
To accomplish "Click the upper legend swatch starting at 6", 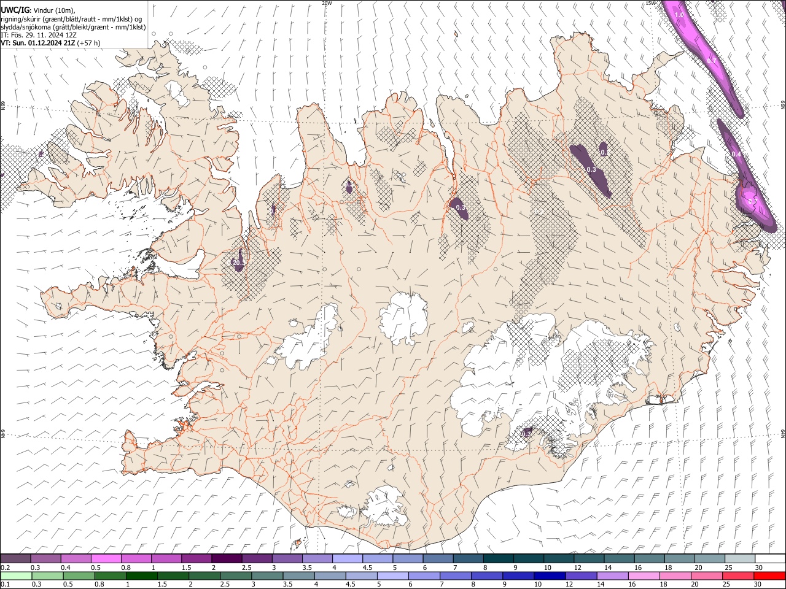I will click(438, 558).
